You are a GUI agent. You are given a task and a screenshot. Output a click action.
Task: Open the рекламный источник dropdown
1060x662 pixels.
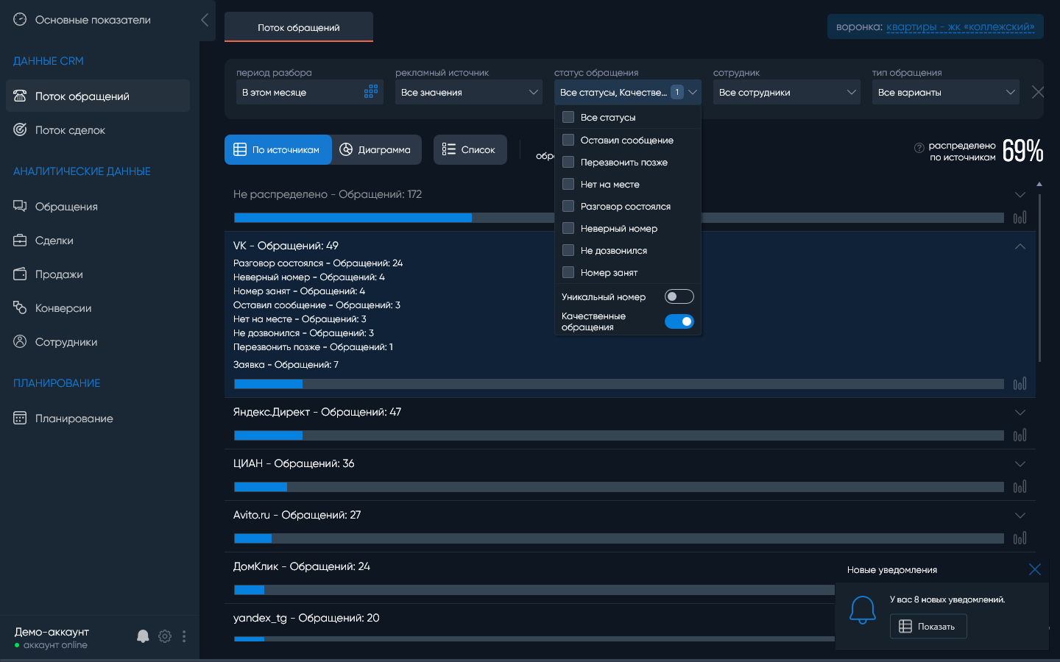click(x=468, y=92)
